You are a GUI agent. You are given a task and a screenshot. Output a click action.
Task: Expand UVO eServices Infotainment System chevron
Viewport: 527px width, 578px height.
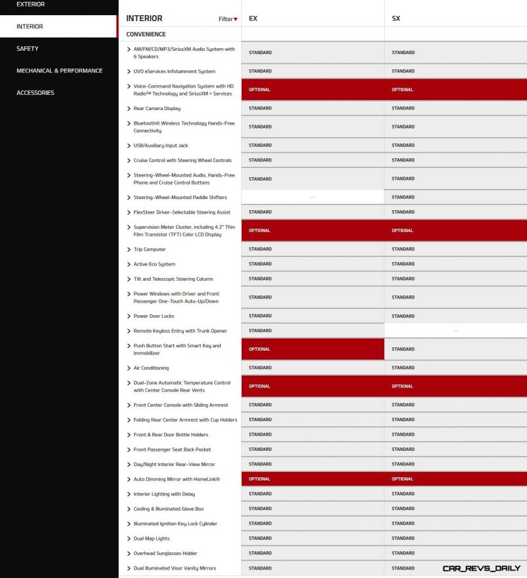[x=128, y=72]
